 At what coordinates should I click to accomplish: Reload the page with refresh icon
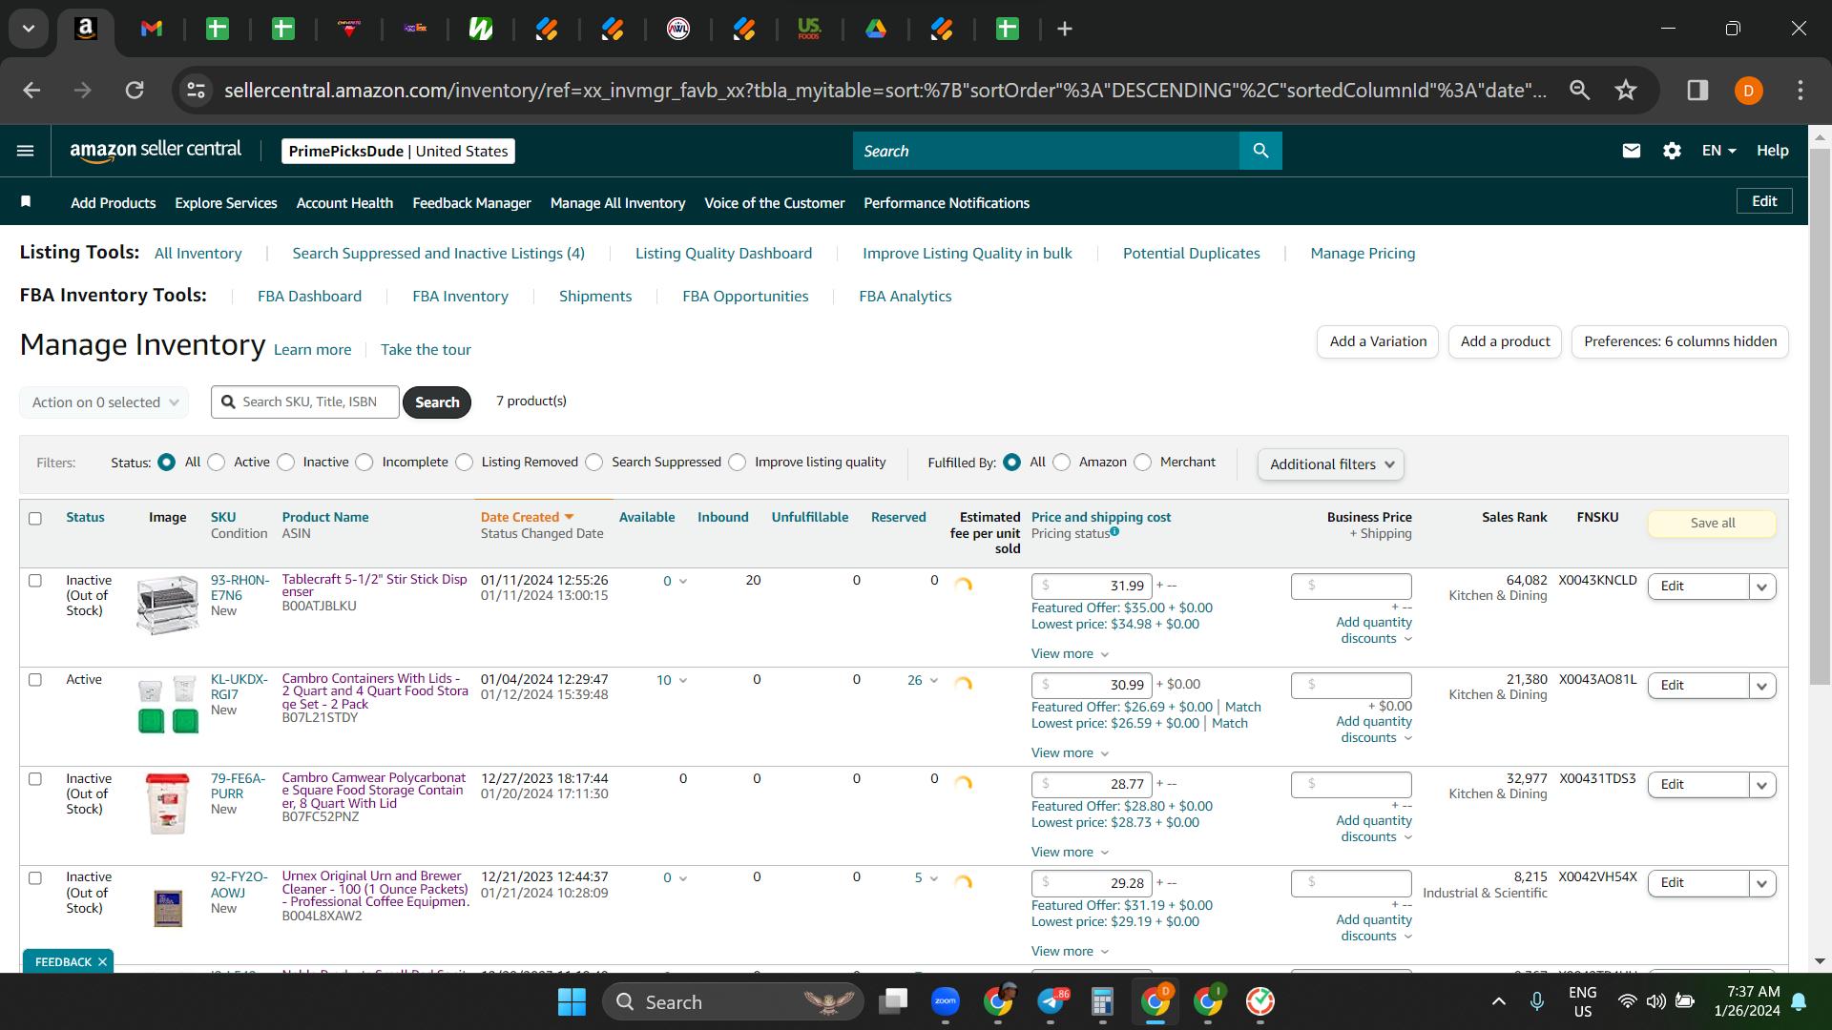(x=135, y=90)
